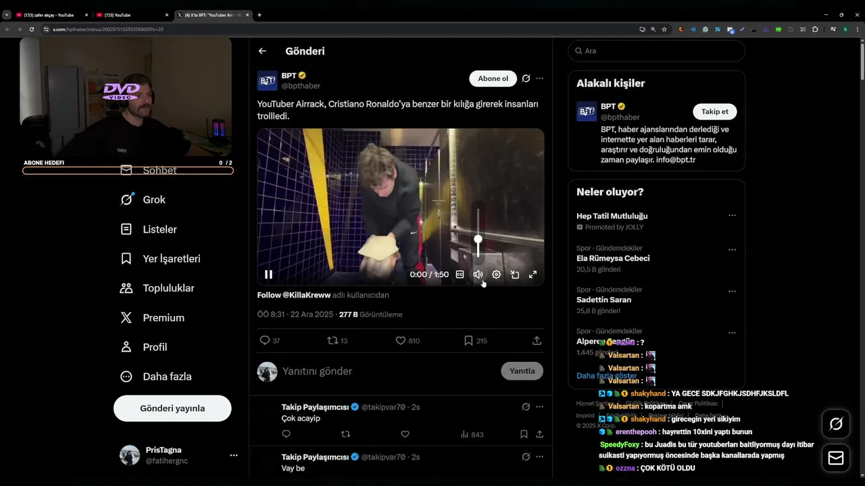Share the BPT post

pos(537,341)
